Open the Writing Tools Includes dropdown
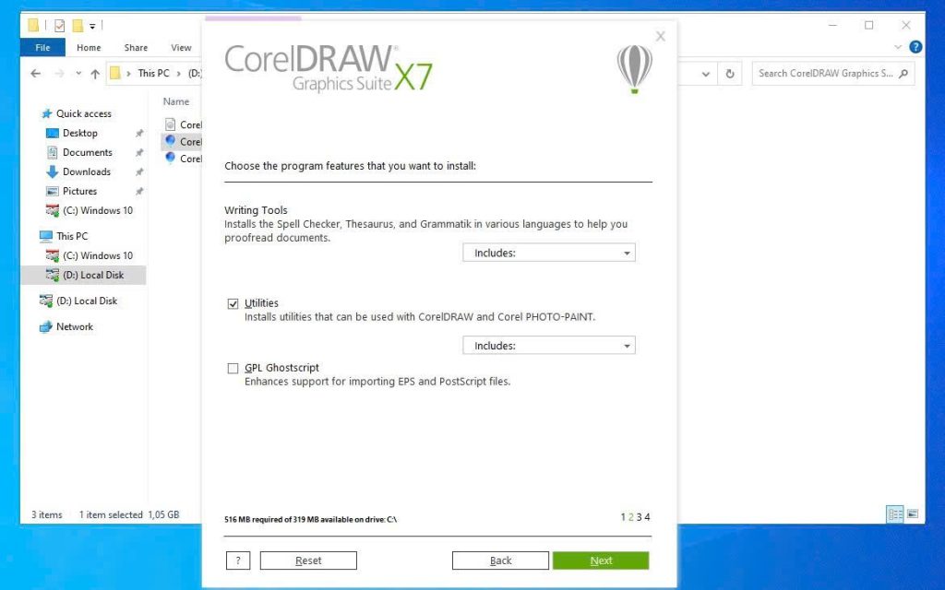945x590 pixels. pyautogui.click(x=549, y=253)
